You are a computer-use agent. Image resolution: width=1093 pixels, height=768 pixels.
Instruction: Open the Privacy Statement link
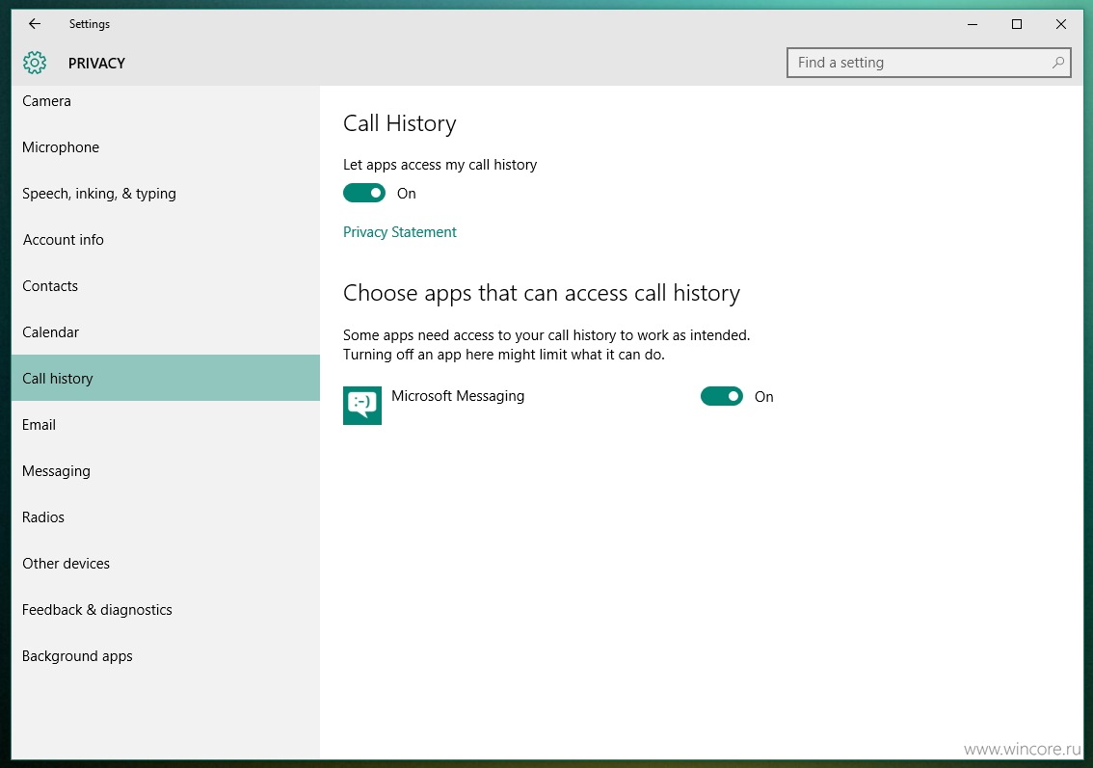399,232
